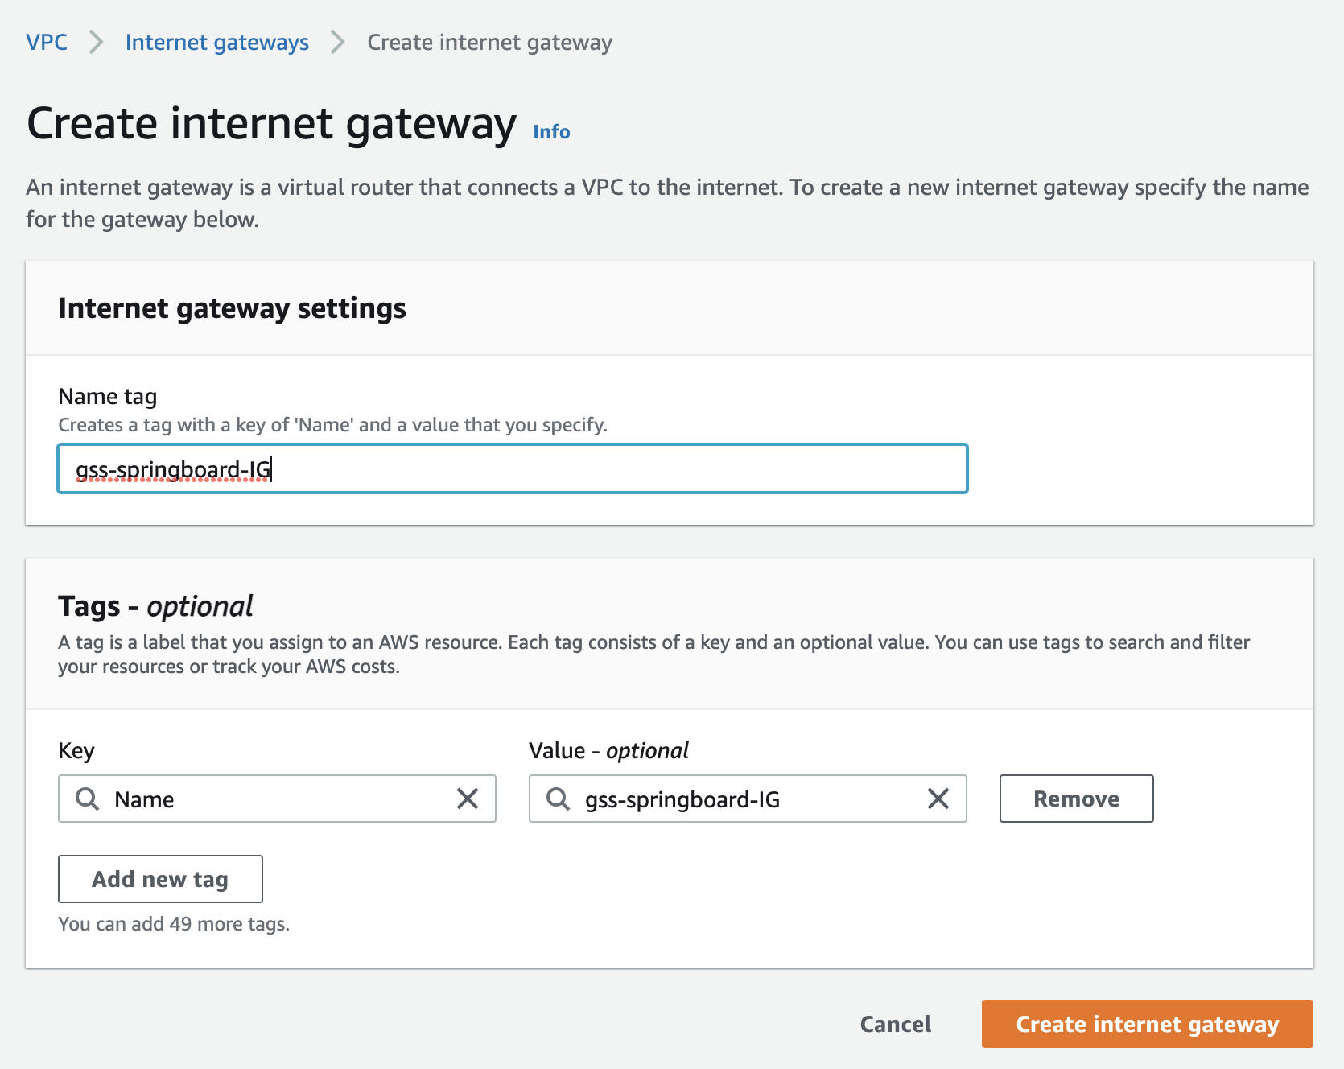1344x1069 pixels.
Task: Click the Name tag field label
Action: (x=108, y=396)
